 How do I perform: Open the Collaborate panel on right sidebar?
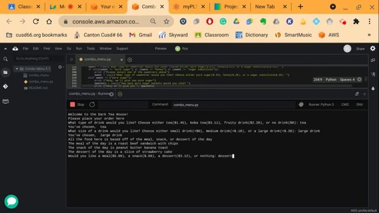(373, 60)
